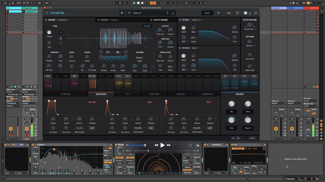
Task: Adjust the video overlay volume slider
Action: click(x=137, y=145)
